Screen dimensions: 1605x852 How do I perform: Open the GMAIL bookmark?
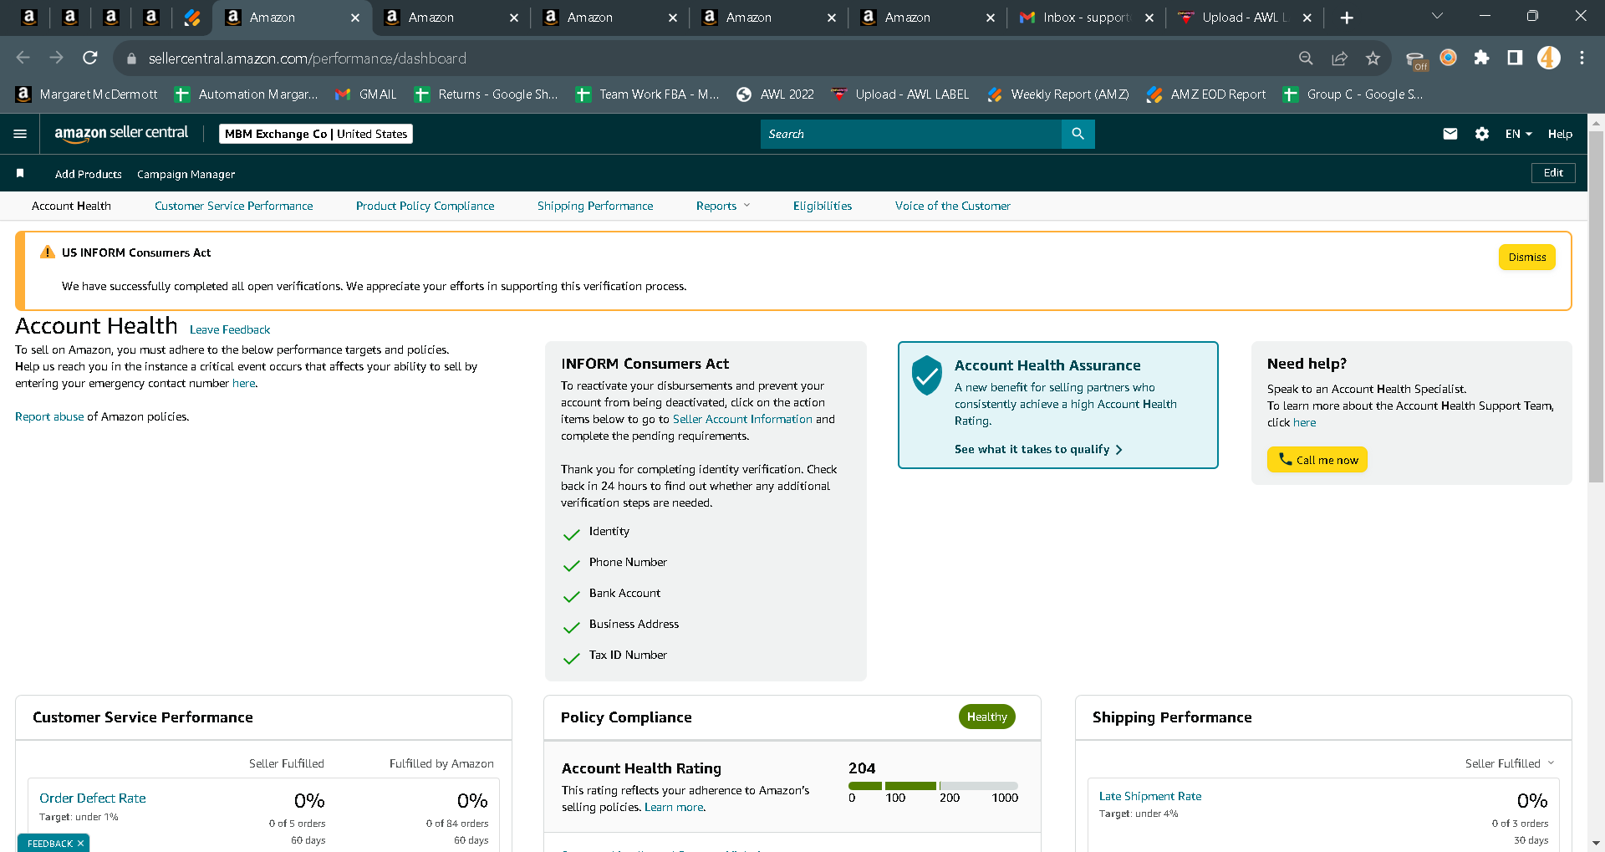pyautogui.click(x=365, y=94)
